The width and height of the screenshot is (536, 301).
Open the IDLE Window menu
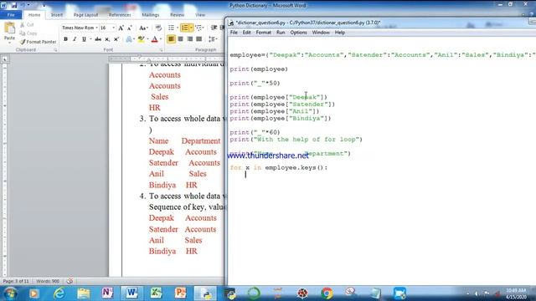(321, 33)
